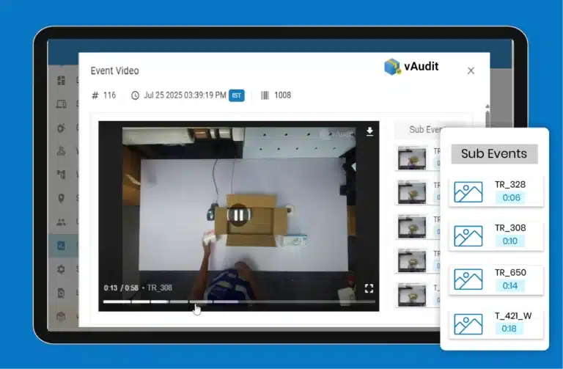Close the Event Video dialog
Image resolution: width=563 pixels, height=369 pixels.
point(471,70)
